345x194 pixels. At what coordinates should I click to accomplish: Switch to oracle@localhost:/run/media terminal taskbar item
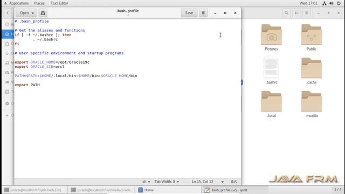point(102,190)
